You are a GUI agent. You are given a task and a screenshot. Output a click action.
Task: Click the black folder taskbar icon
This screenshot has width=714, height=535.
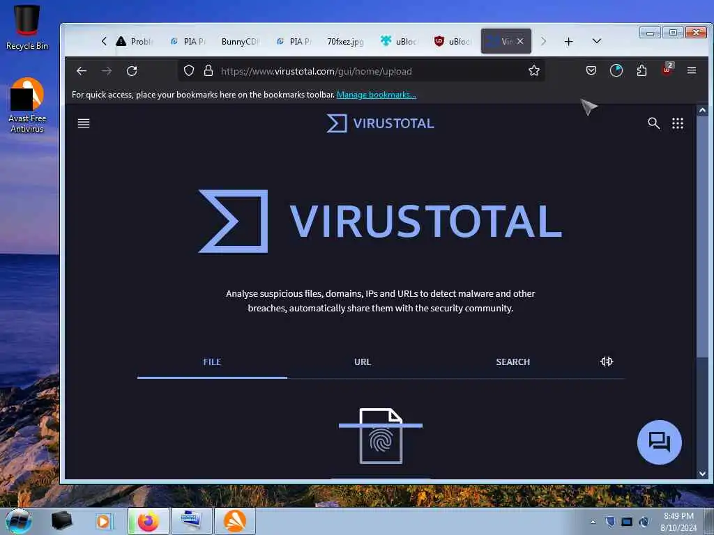61,521
